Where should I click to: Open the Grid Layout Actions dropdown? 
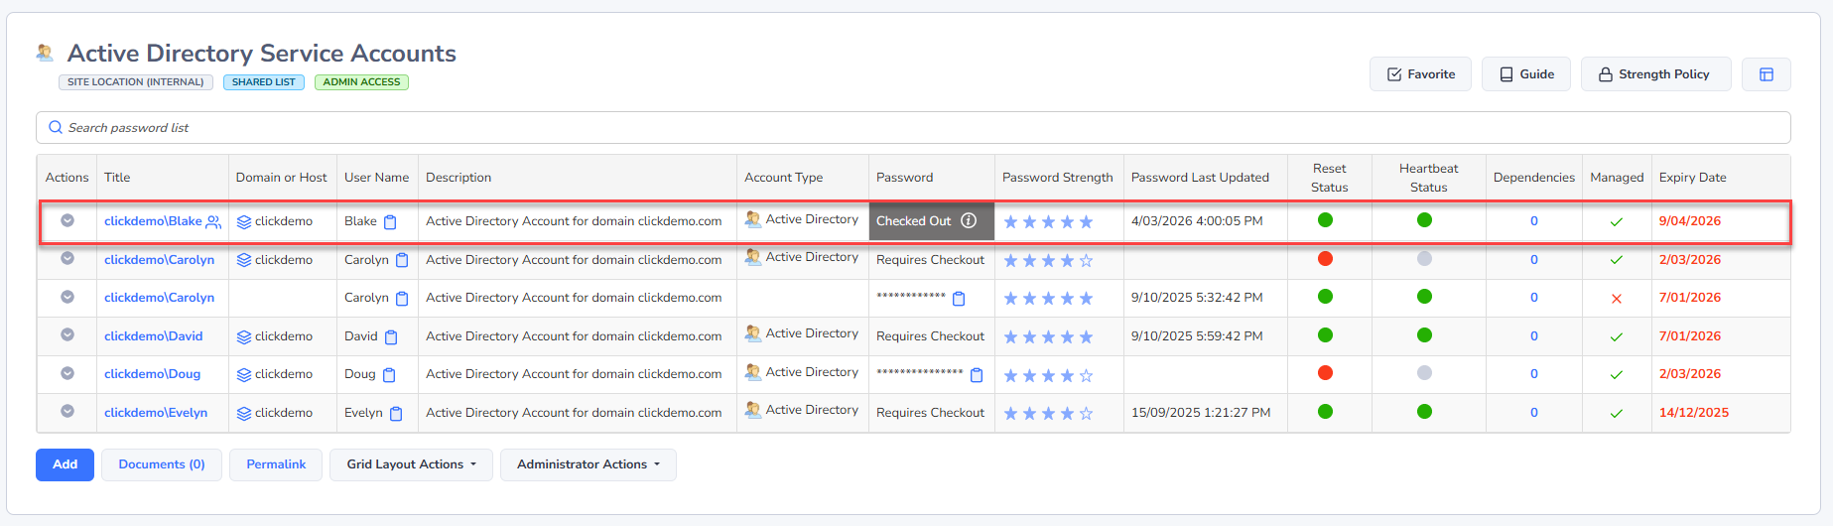tap(411, 464)
